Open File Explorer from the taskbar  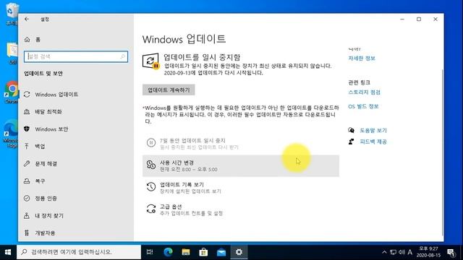pos(186,252)
